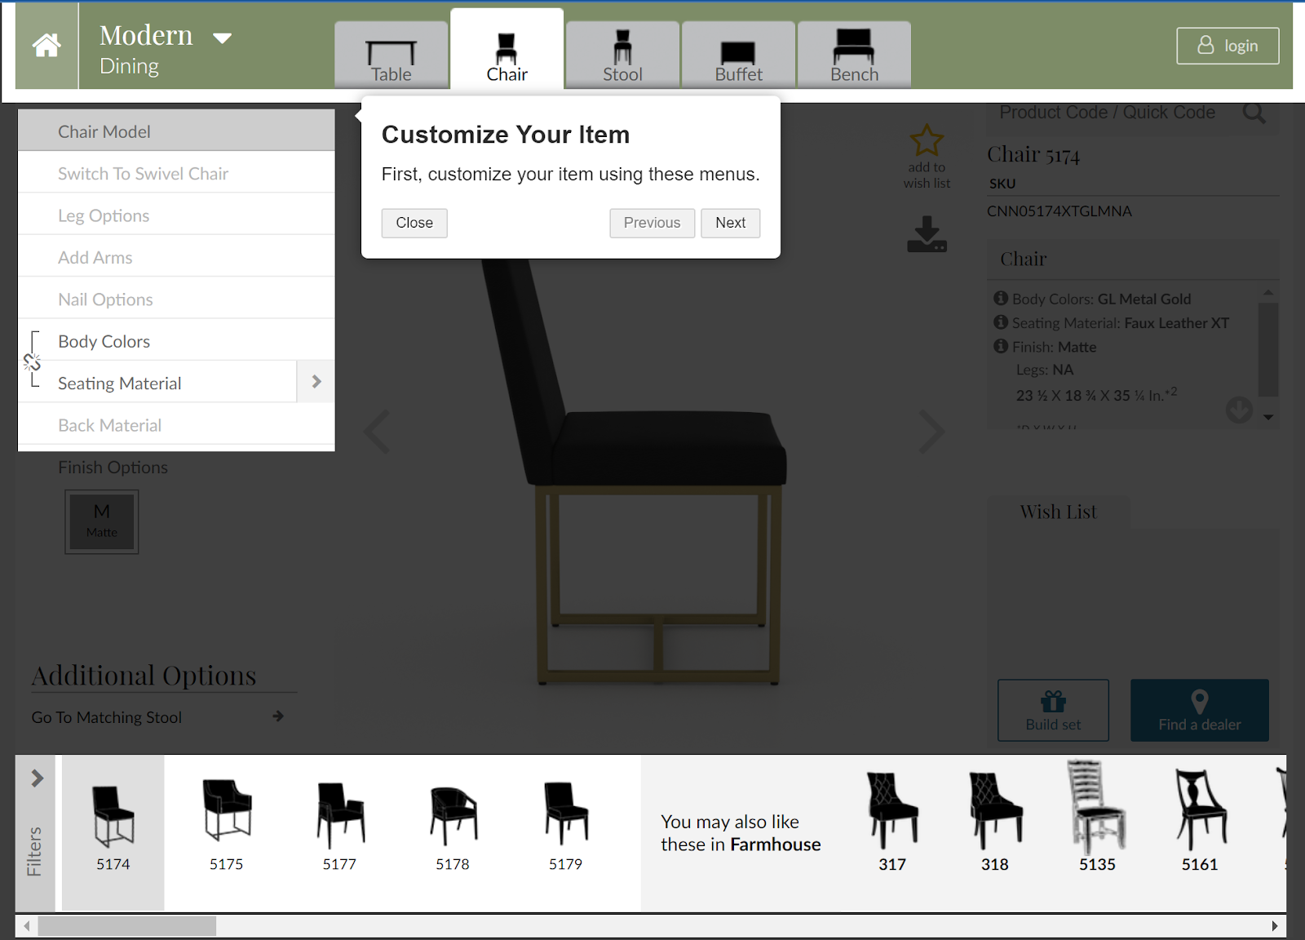Screen dimensions: 1305x940
Task: Follow the Go To Matching Stool link
Action: [107, 717]
